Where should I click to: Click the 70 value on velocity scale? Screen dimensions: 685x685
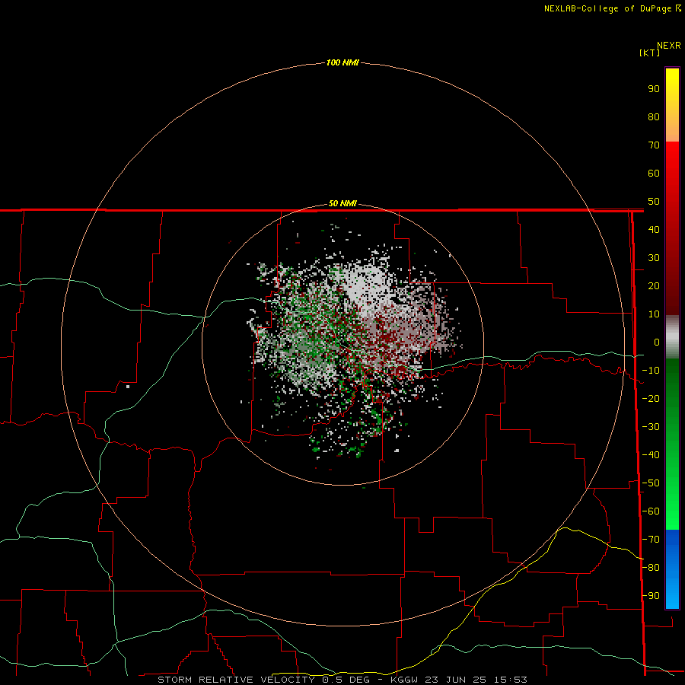[654, 145]
